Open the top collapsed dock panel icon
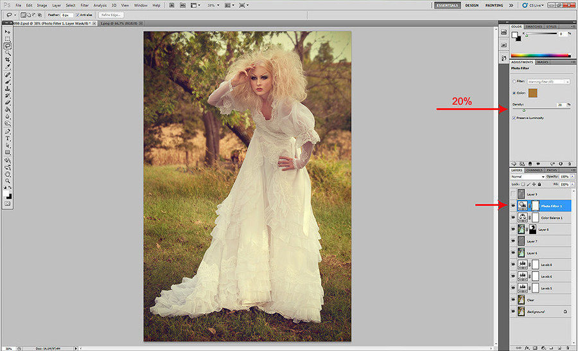Image resolution: width=578 pixels, height=351 pixels. click(504, 32)
